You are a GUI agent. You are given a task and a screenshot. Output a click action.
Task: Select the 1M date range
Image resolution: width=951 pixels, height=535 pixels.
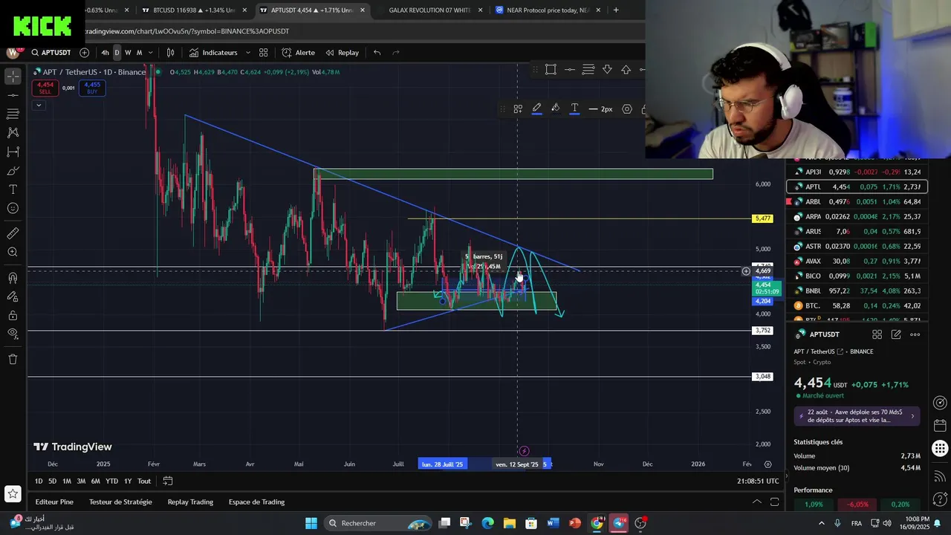(x=67, y=481)
